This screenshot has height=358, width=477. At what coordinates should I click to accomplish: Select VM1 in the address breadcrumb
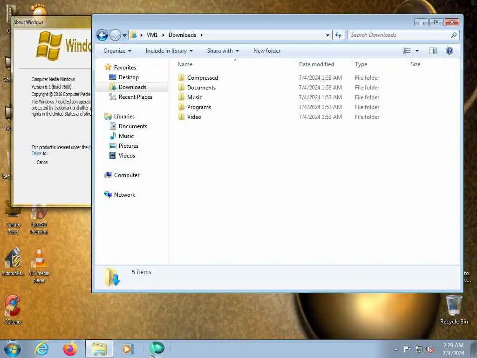[x=152, y=35]
